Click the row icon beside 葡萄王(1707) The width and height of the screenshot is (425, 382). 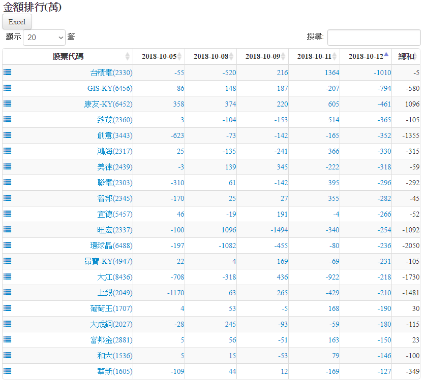[x=8, y=308]
